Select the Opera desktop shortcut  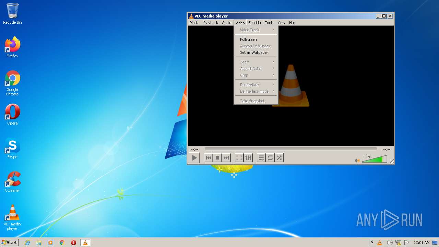click(x=12, y=115)
